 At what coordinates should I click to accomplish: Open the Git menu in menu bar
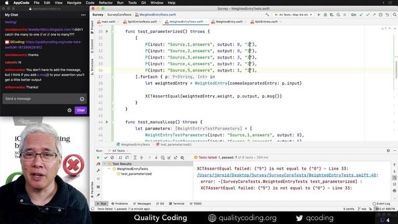pyautogui.click(x=144, y=2)
